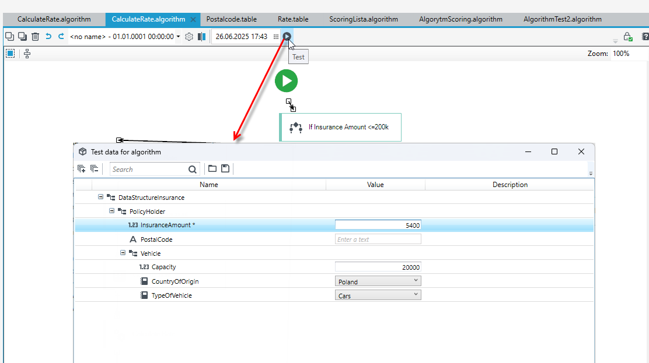The height and width of the screenshot is (363, 649).
Task: Collapse the PolicyHolder node
Action: pyautogui.click(x=111, y=211)
